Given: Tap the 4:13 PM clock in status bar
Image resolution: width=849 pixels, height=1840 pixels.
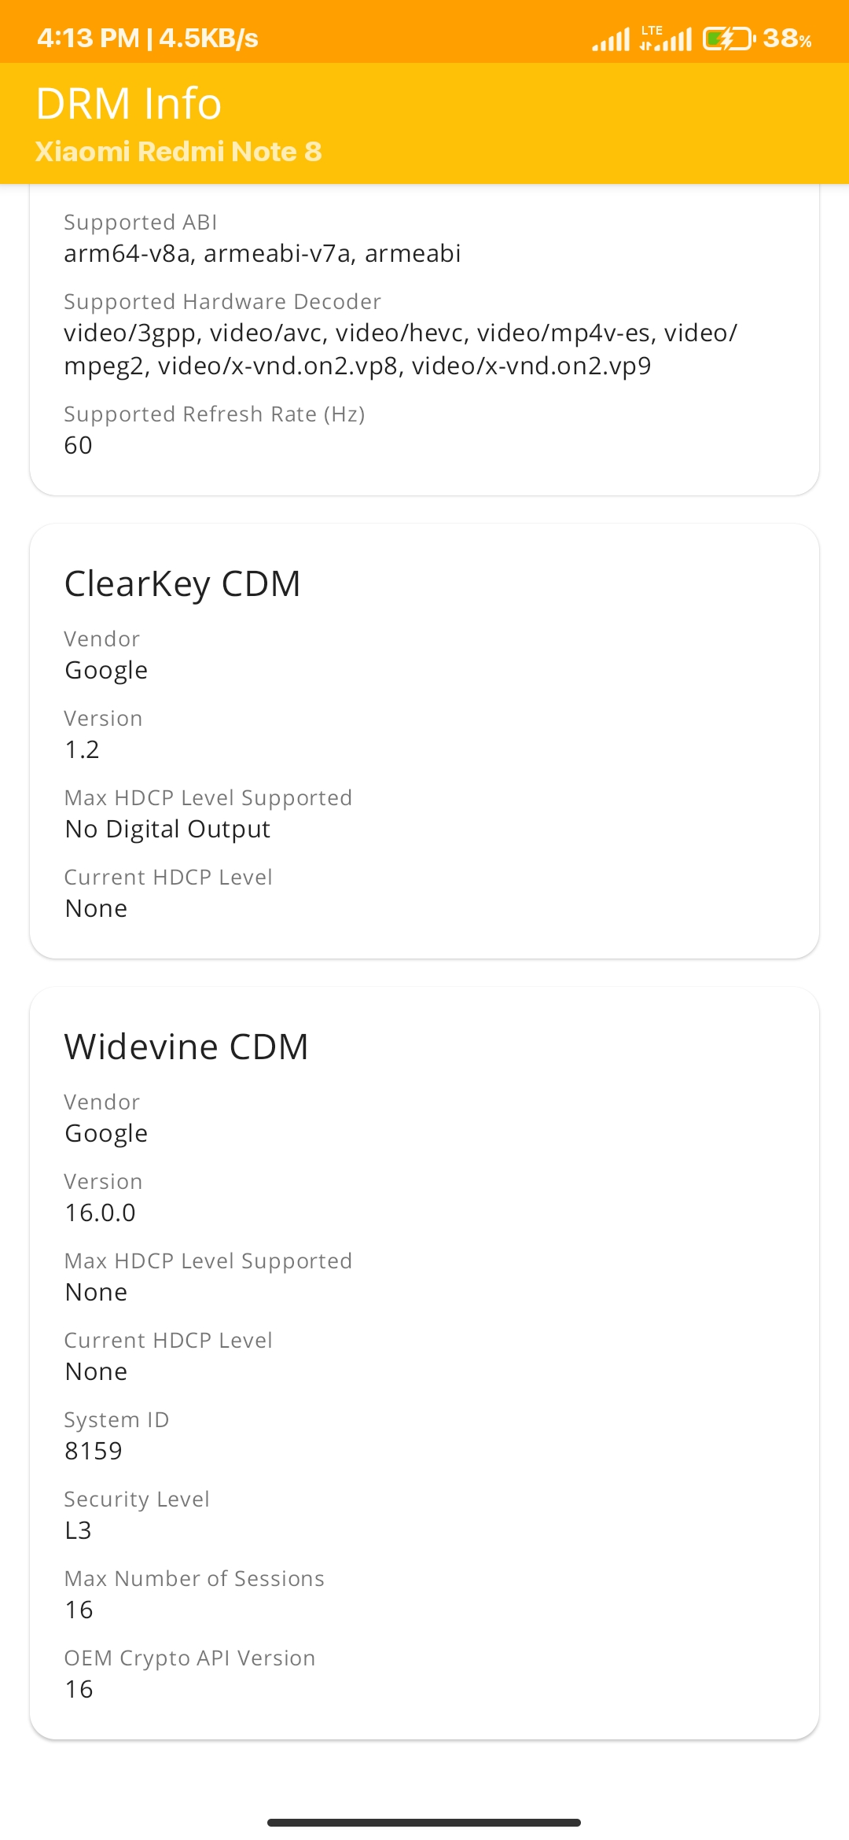Looking at the screenshot, I should (x=88, y=38).
